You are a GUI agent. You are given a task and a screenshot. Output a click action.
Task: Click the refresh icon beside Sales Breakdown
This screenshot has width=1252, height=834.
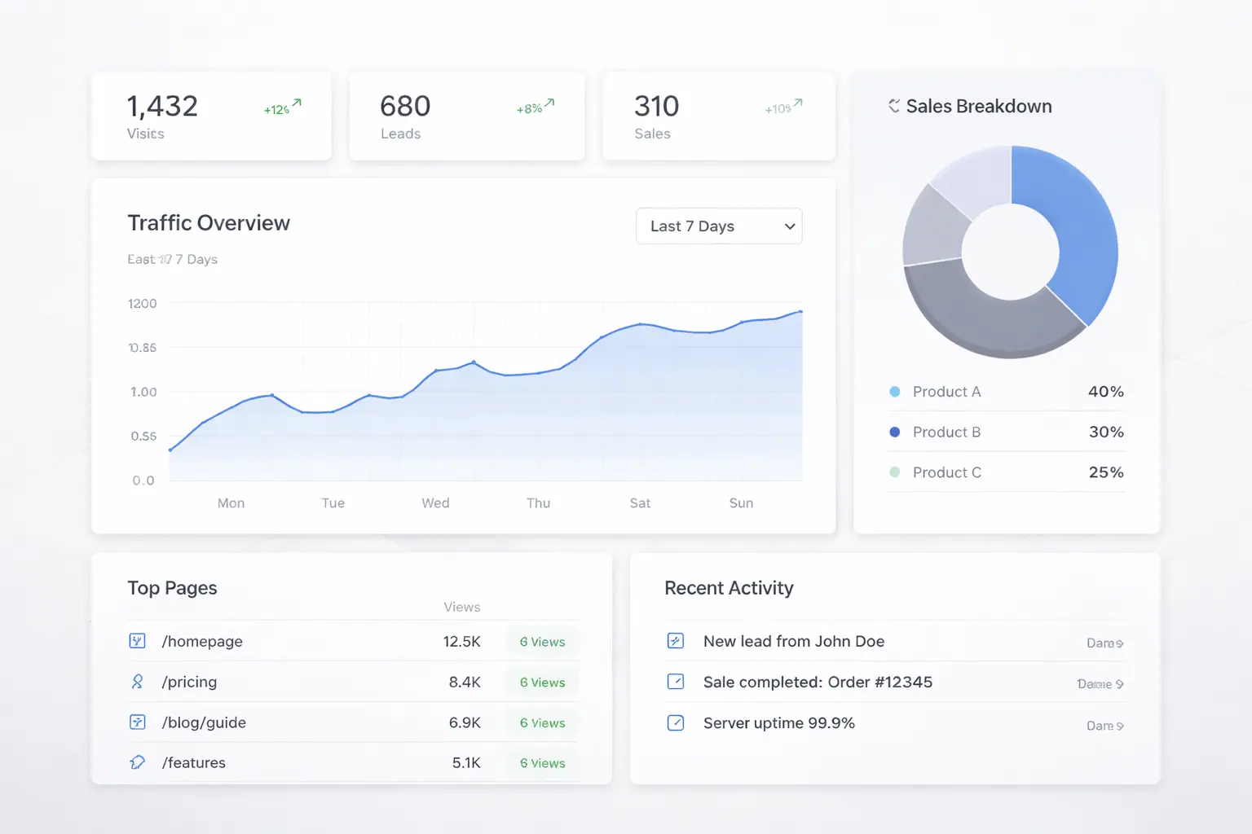click(894, 106)
